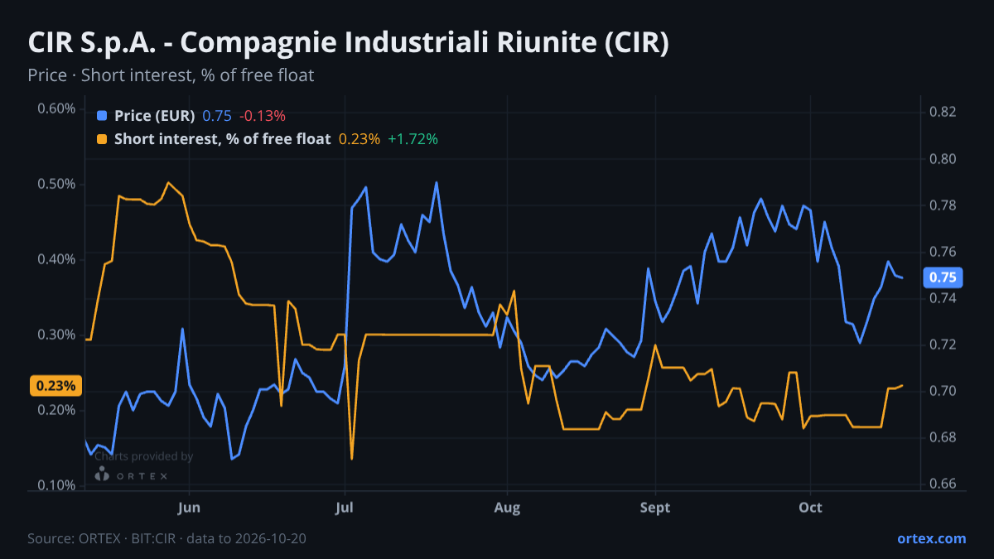994x559 pixels.
Task: Click the +1.72% short interest change
Action: (413, 139)
